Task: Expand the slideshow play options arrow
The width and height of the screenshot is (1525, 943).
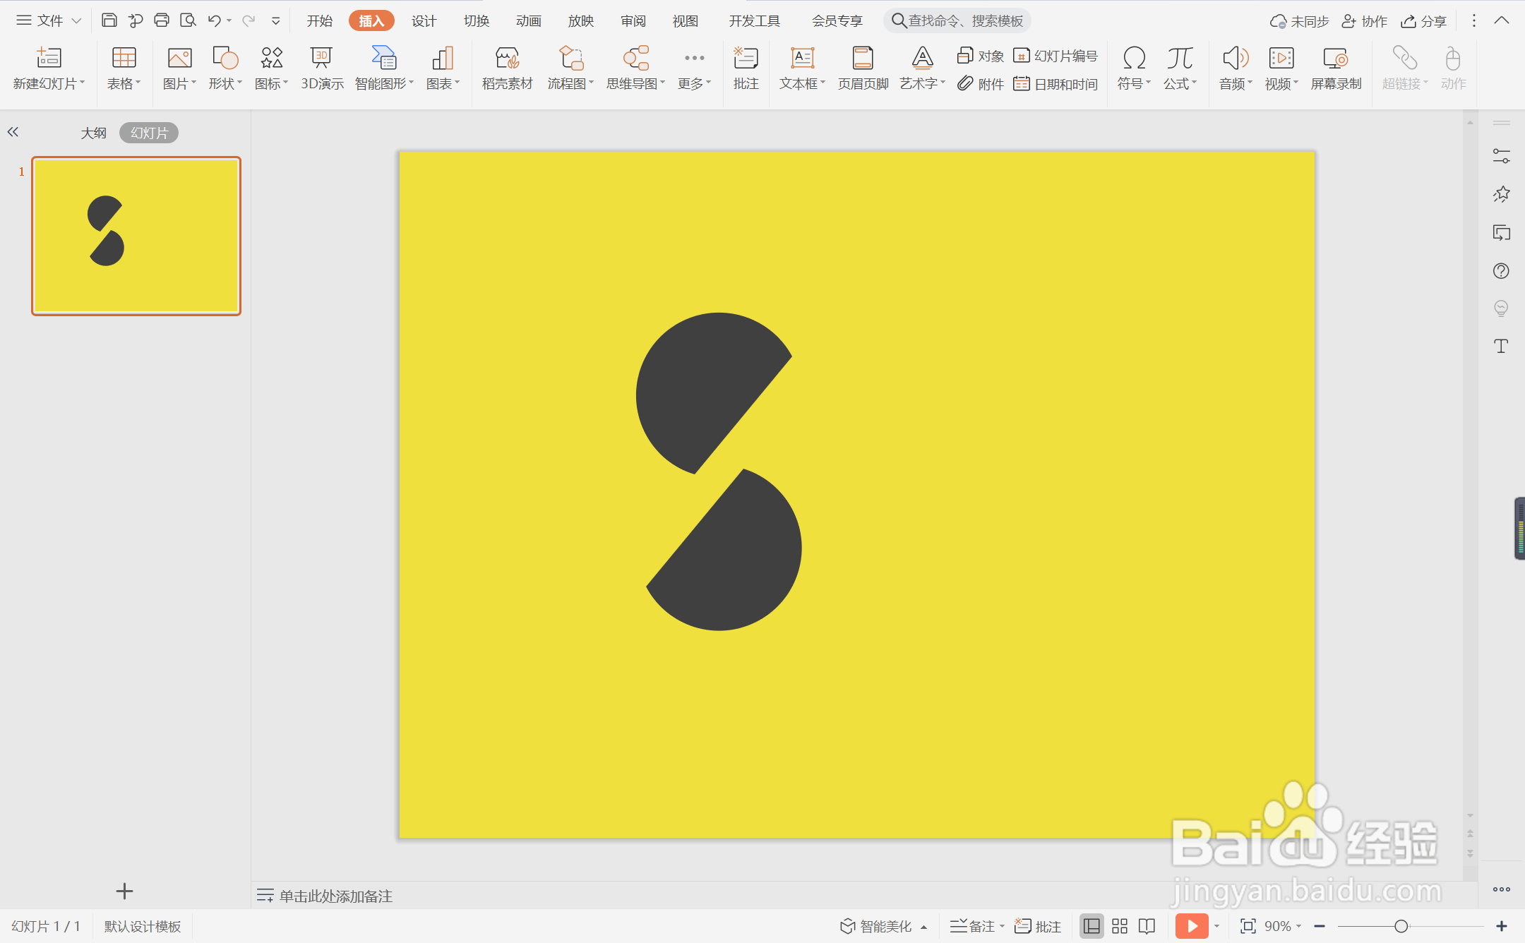Action: pos(1216,926)
